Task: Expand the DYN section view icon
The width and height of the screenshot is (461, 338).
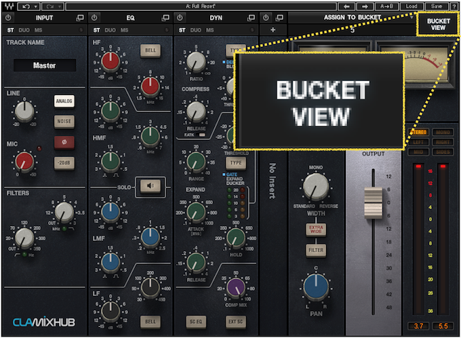Action: [251, 18]
